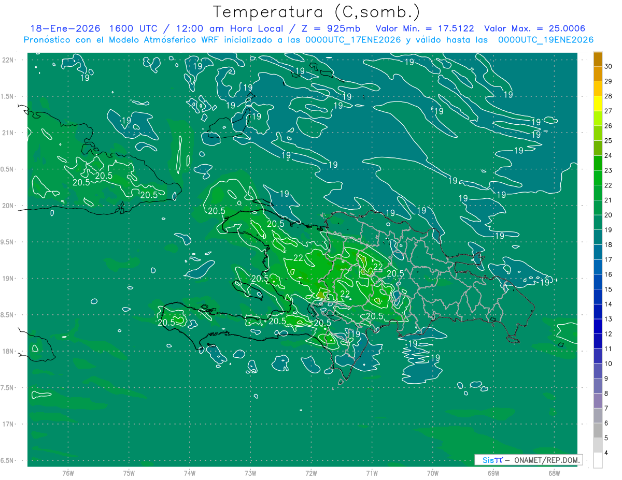Click the longitude axis label "68W"

pyautogui.click(x=554, y=473)
